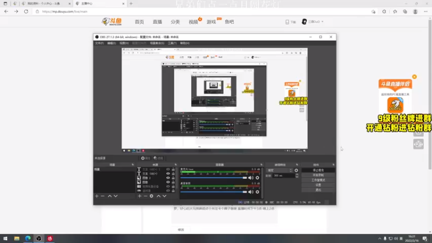The image size is (432, 243).
Task: Toggle visibility of 视频采集设备 source
Action: tap(168, 186)
